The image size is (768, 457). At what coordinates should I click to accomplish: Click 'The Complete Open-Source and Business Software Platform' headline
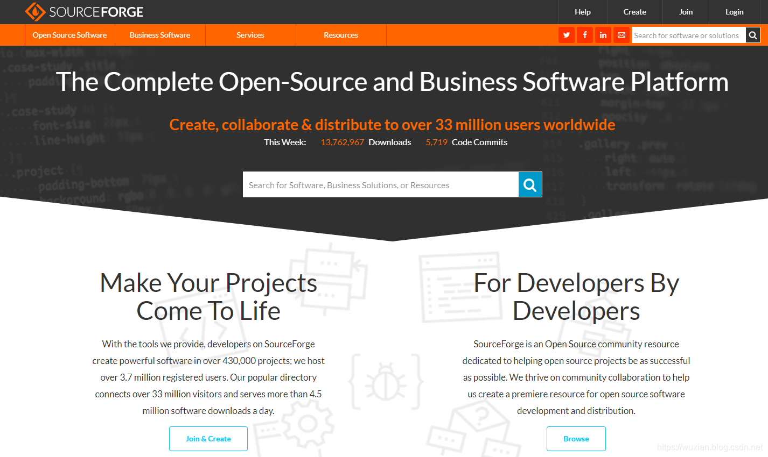pyautogui.click(x=392, y=82)
